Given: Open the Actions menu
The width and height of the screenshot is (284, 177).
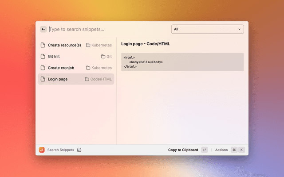Looking at the screenshot, I should click(x=221, y=150).
